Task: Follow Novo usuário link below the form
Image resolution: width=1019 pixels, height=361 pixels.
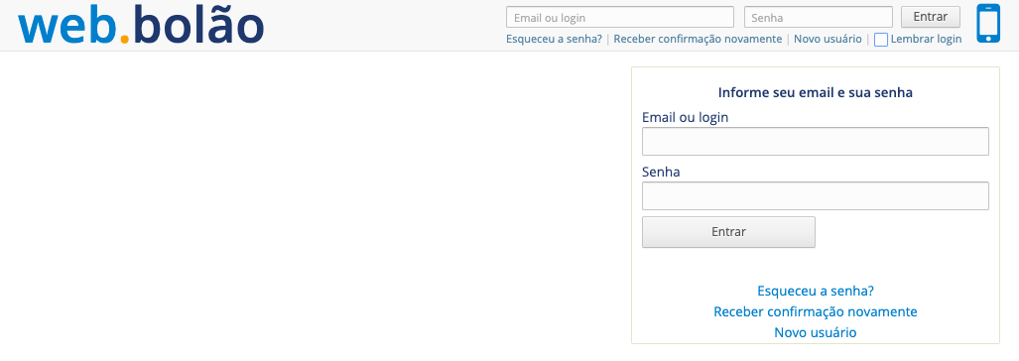Action: [x=816, y=332]
